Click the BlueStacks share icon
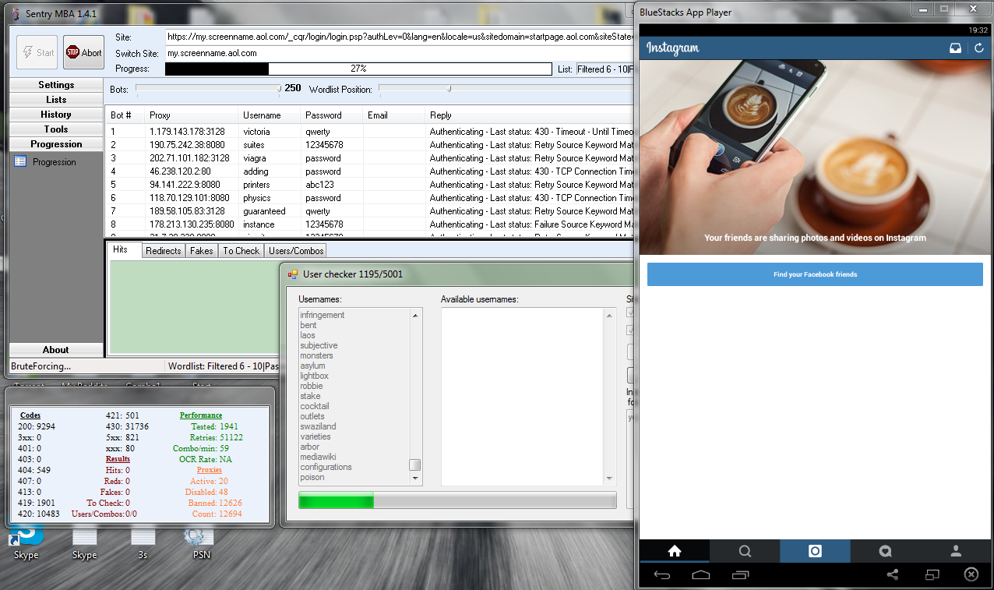 coord(893,574)
